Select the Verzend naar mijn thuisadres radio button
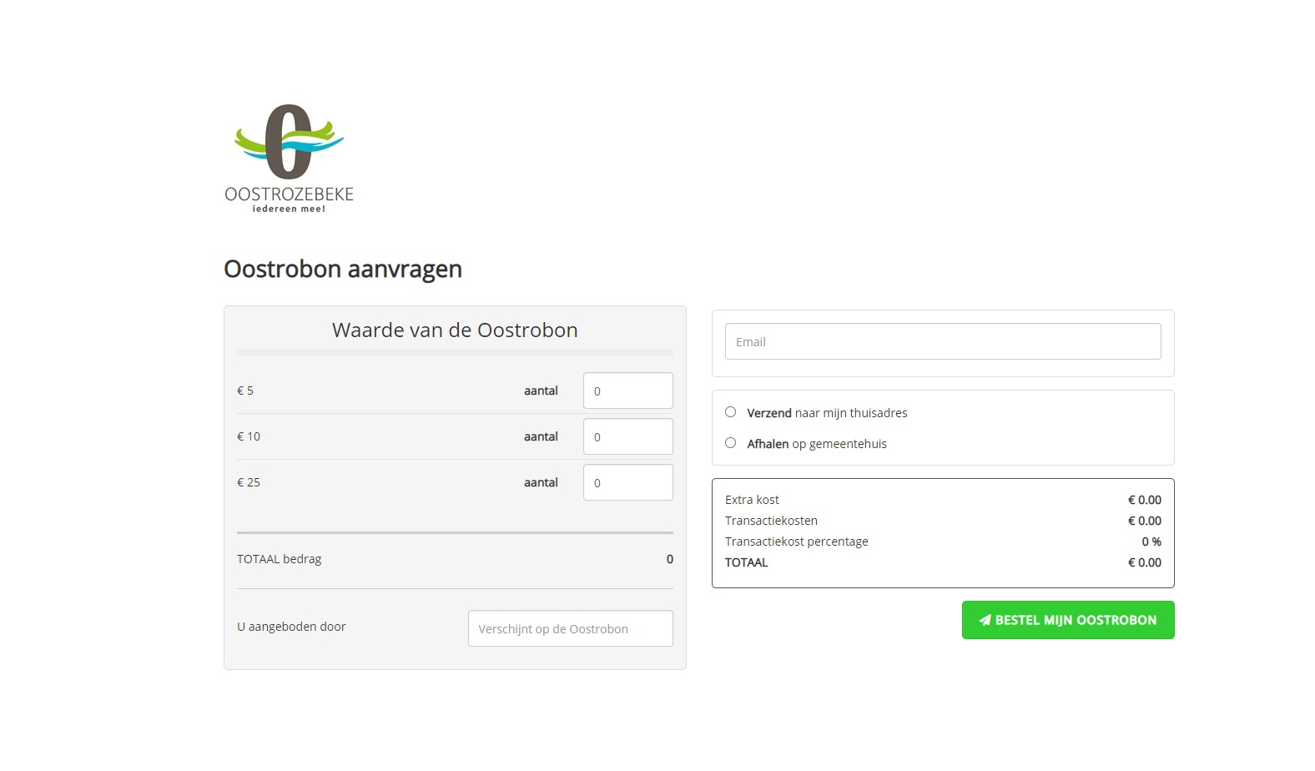 click(x=731, y=412)
